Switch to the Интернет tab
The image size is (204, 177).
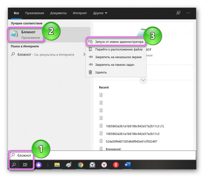pyautogui.click(x=80, y=13)
